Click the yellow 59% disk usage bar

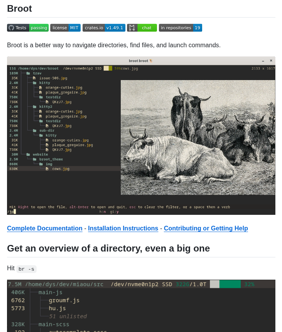coord(108,68)
